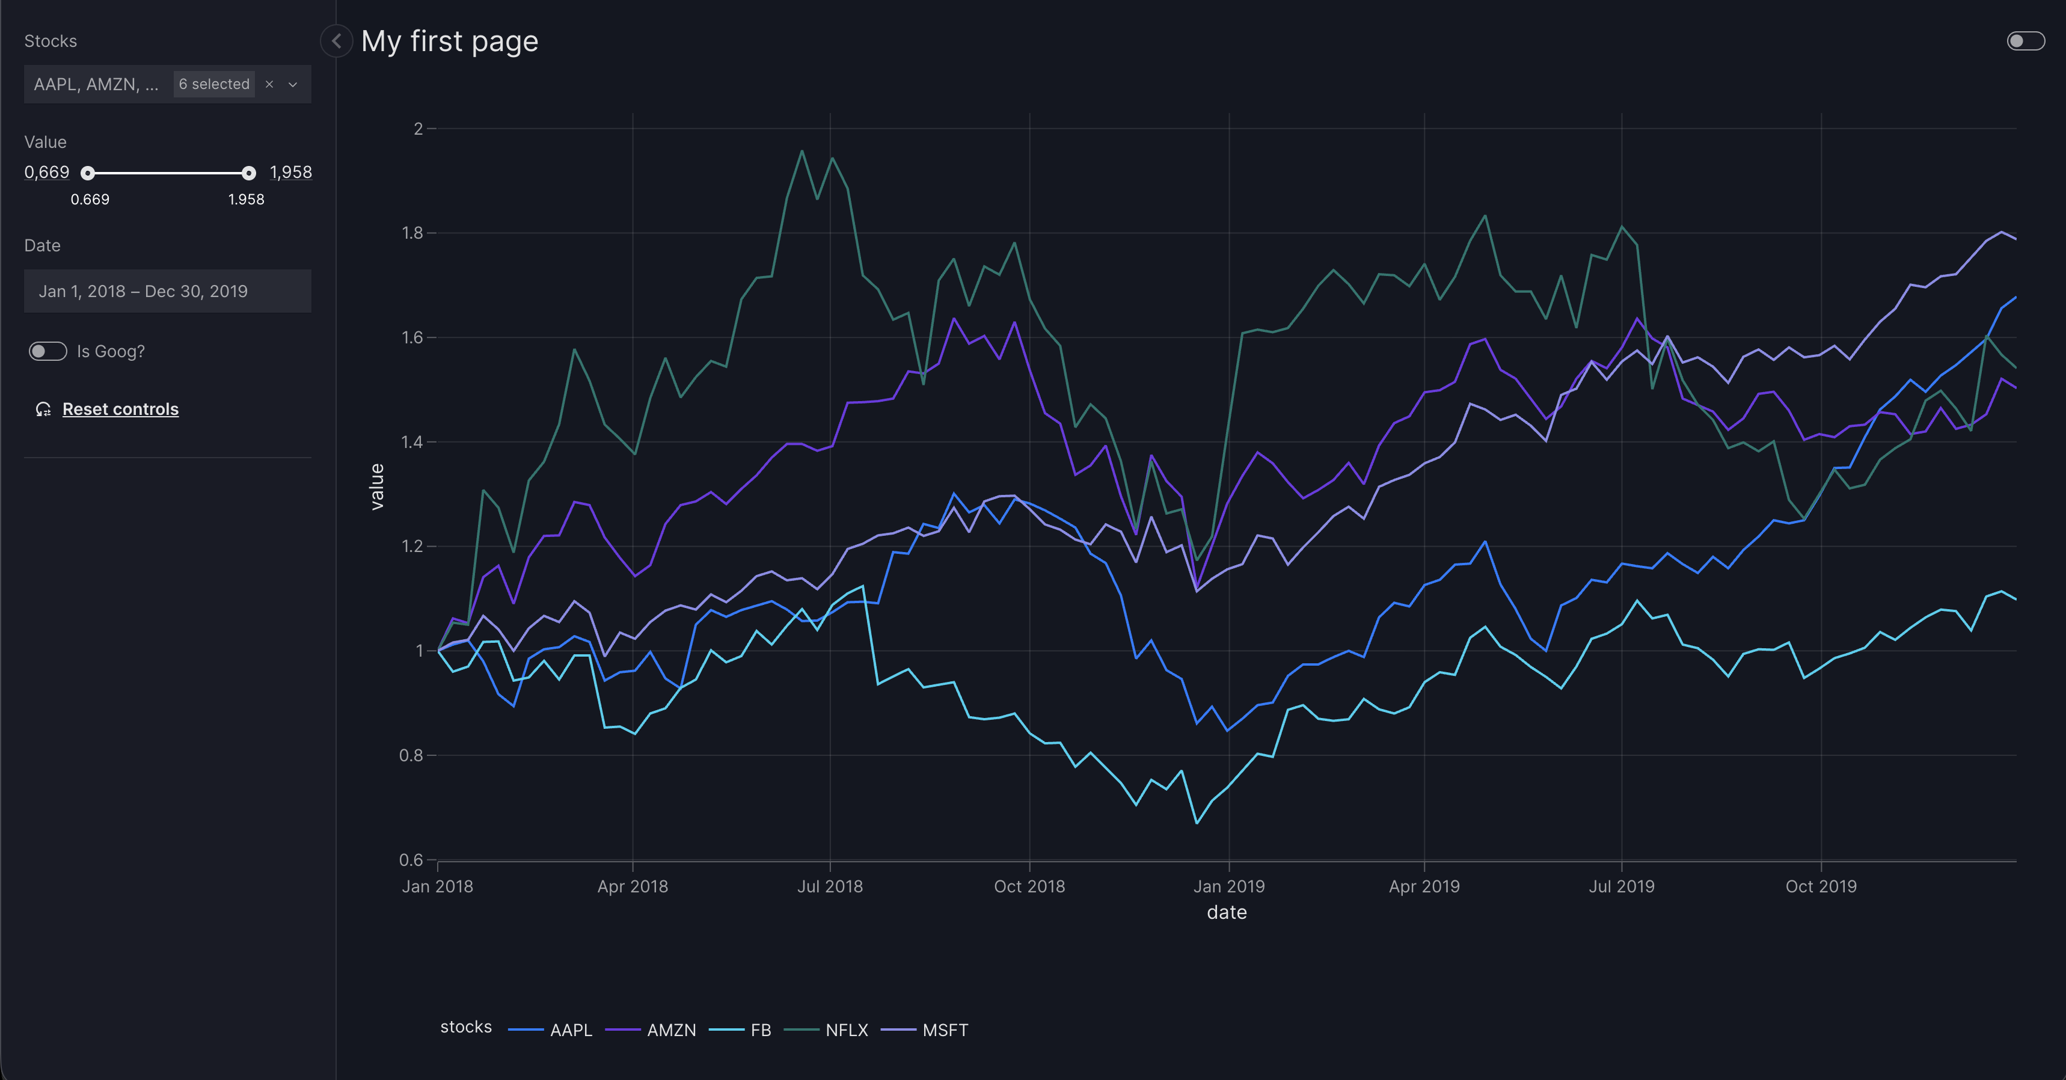Toggle NFLX series in chart legend
The height and width of the screenshot is (1080, 2066).
coord(826,1030)
